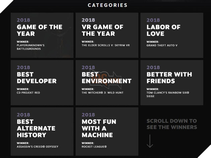Open the Game of the Year category card
Viewport: 211px width, 158px height.
click(42, 35)
